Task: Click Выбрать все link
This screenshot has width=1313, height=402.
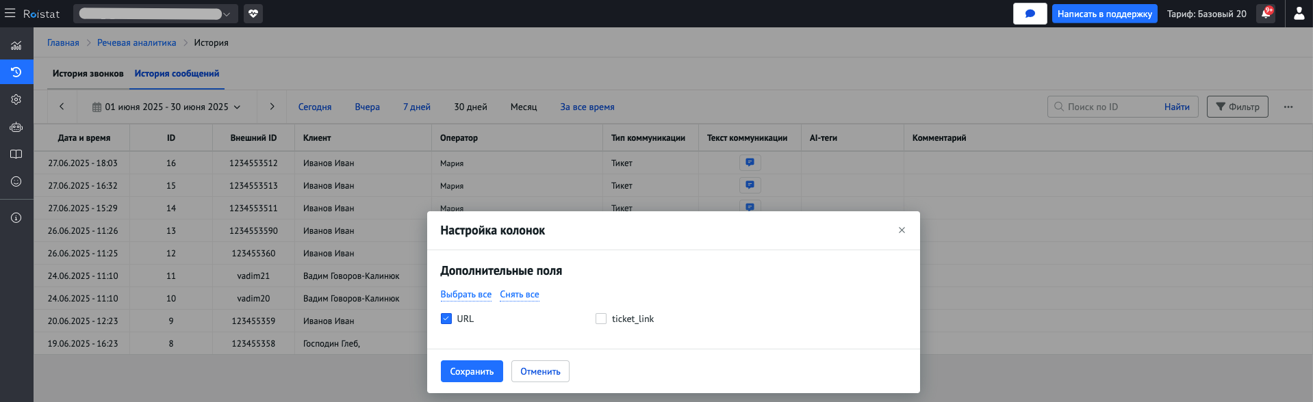Action: click(466, 294)
